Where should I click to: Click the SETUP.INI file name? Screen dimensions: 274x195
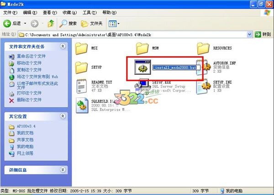222,82
